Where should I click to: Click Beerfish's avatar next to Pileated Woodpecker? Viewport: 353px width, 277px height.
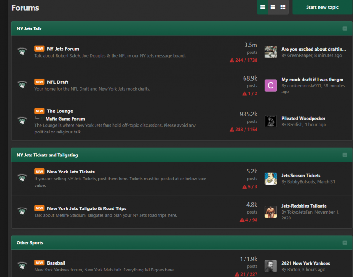pos(271,121)
